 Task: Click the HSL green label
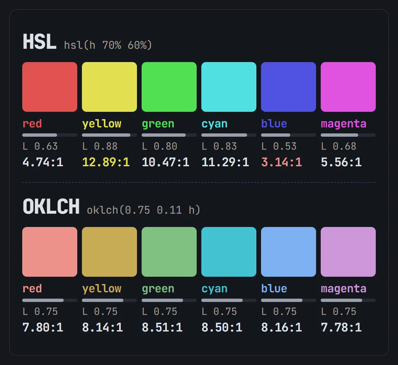pyautogui.click(x=158, y=124)
